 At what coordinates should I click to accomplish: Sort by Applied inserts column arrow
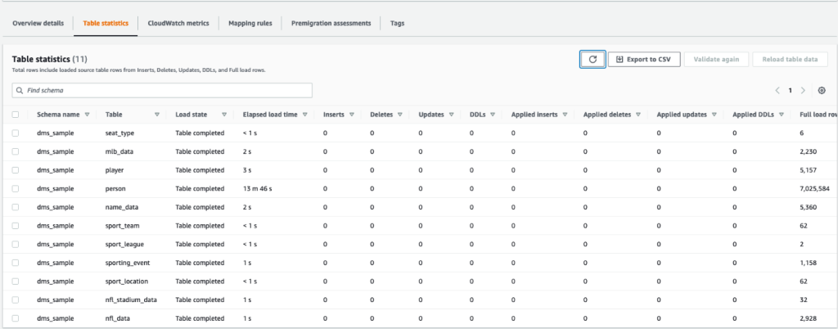565,115
